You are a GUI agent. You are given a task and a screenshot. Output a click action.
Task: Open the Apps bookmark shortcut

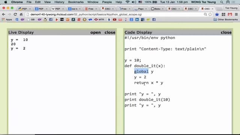(7, 19)
